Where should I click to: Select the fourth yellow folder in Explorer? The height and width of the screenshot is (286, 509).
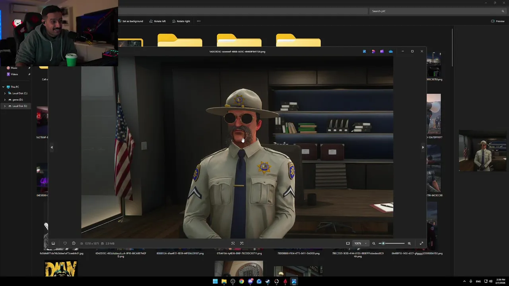[298, 40]
